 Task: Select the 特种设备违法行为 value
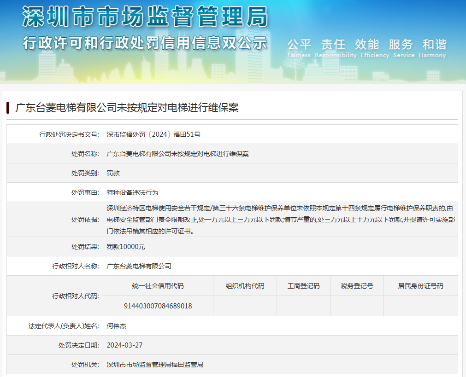click(x=132, y=192)
